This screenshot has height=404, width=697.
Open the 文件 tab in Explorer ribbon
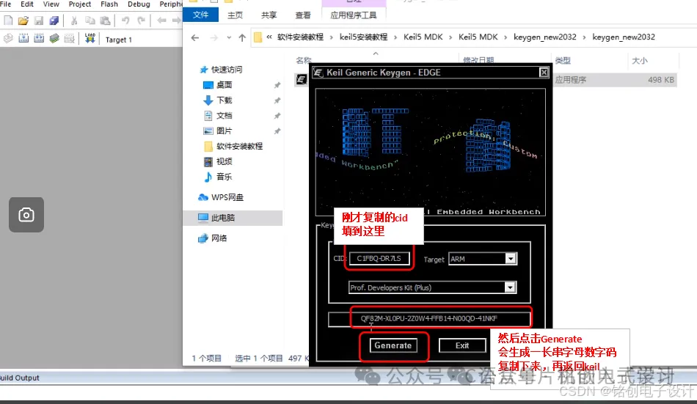200,15
